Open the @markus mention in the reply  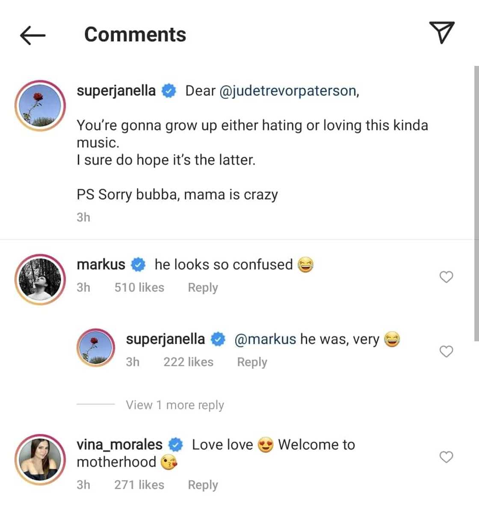point(265,339)
